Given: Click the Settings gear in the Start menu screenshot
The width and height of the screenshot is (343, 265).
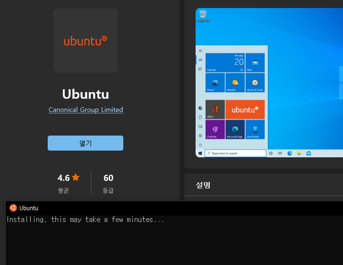Looking at the screenshot, I should [x=200, y=136].
